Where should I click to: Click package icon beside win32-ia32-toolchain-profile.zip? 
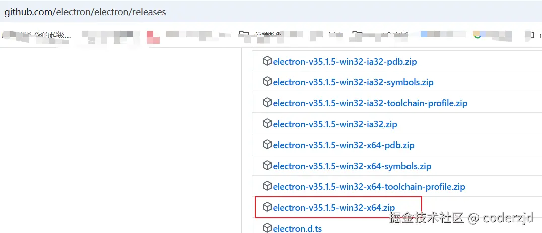tap(267, 103)
